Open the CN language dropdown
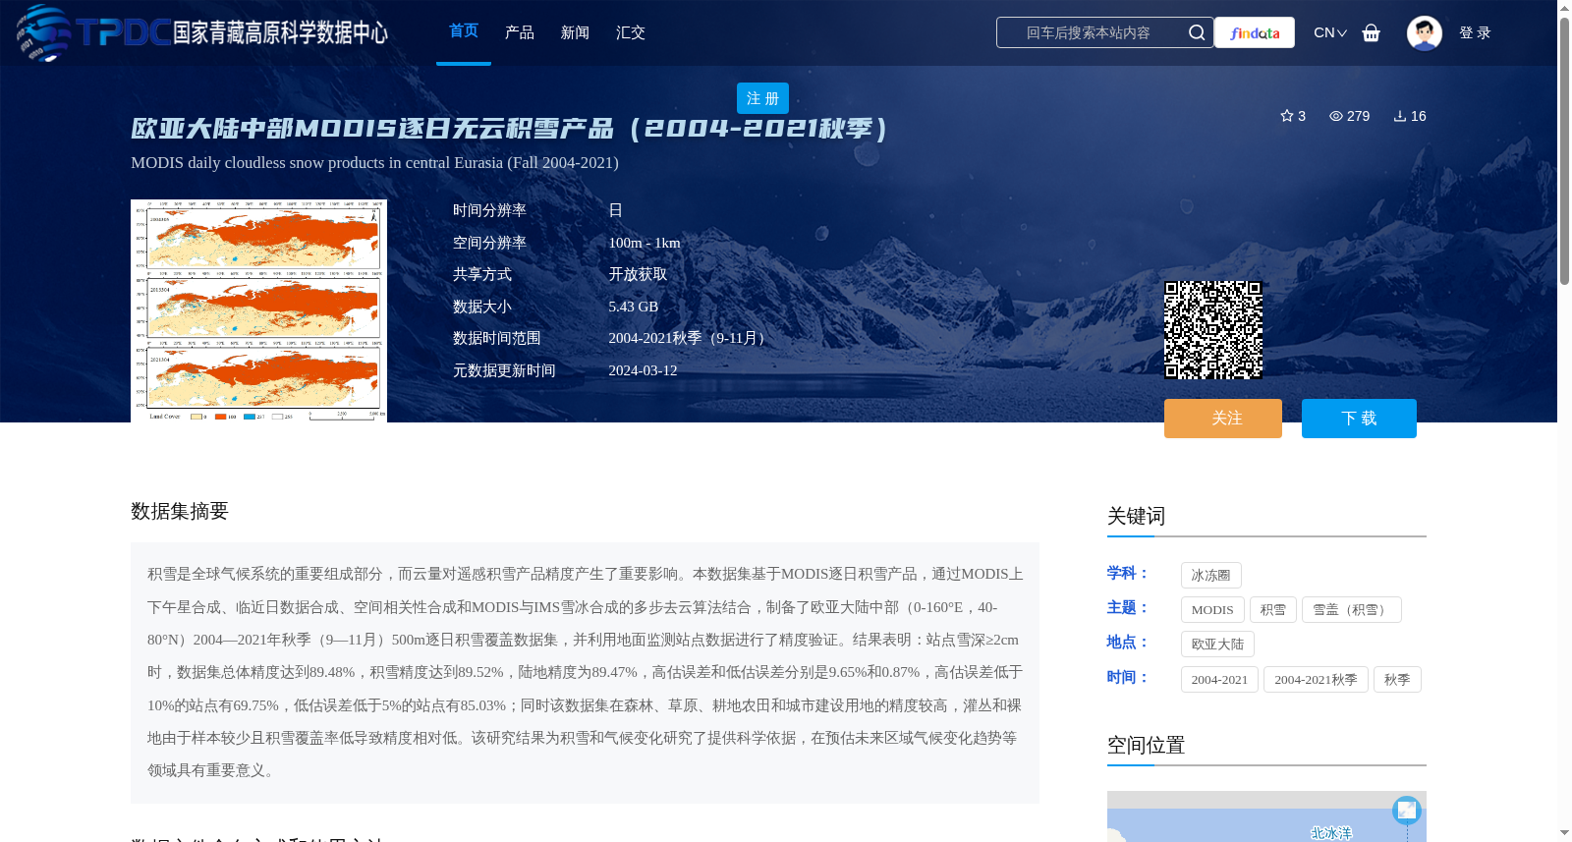 tap(1330, 32)
